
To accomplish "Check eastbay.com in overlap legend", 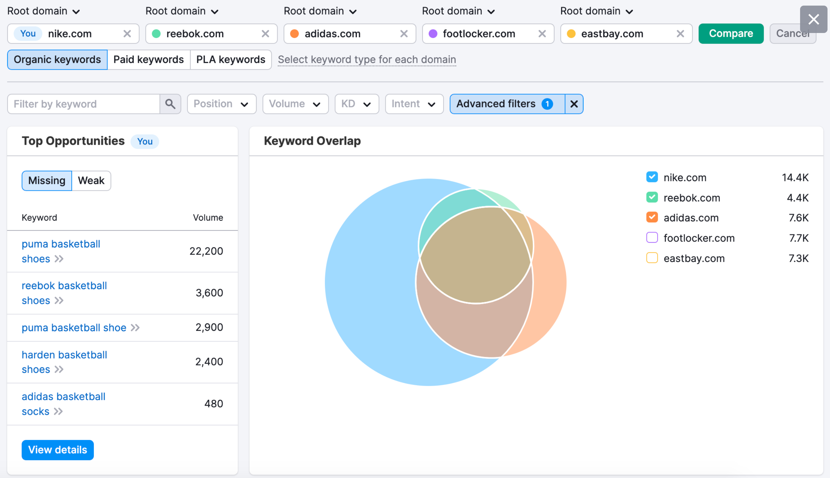I will [x=652, y=258].
